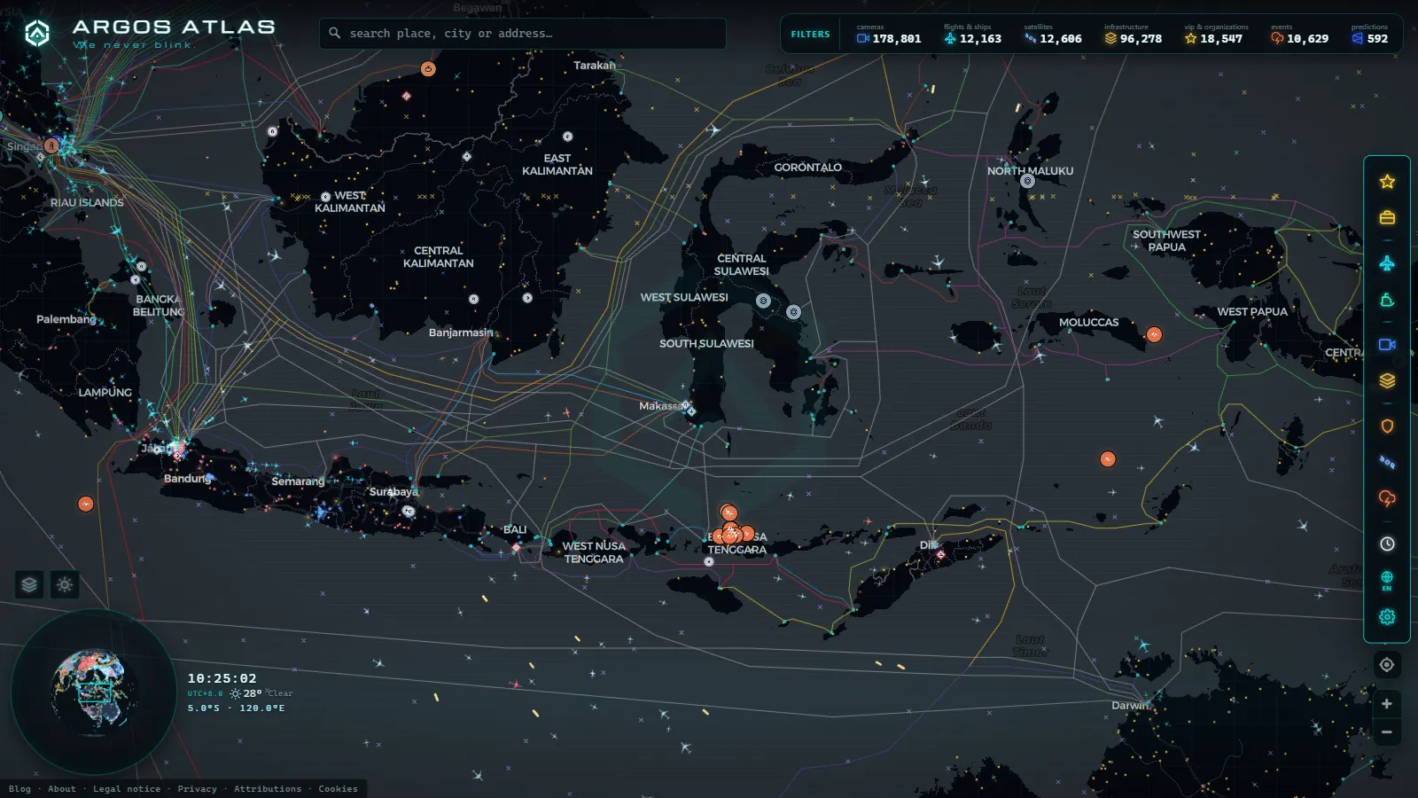The height and width of the screenshot is (798, 1418).
Task: Change language via EN globe icon
Action: (1387, 581)
